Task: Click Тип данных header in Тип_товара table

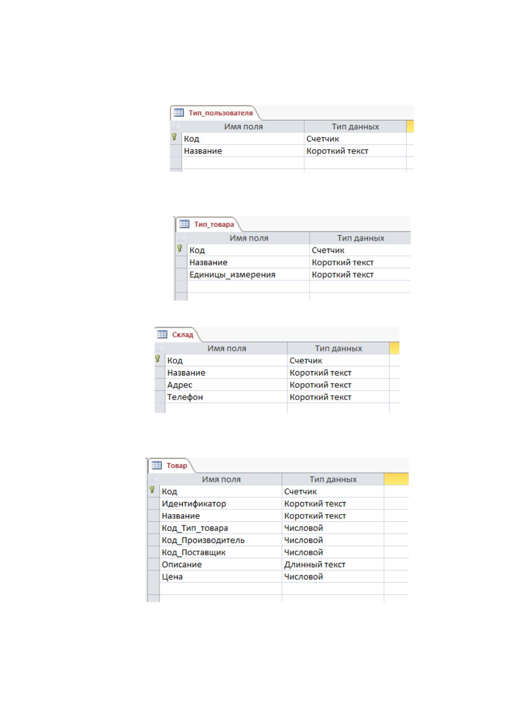Action: pos(360,238)
